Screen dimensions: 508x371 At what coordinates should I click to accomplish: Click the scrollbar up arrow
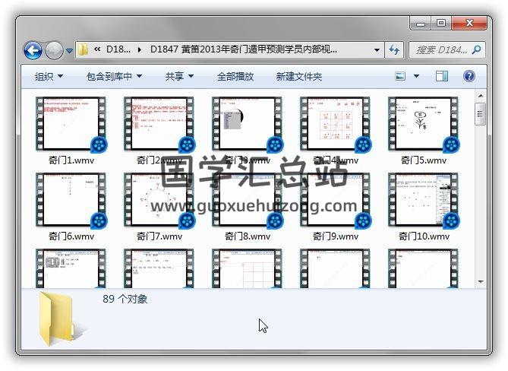click(481, 96)
